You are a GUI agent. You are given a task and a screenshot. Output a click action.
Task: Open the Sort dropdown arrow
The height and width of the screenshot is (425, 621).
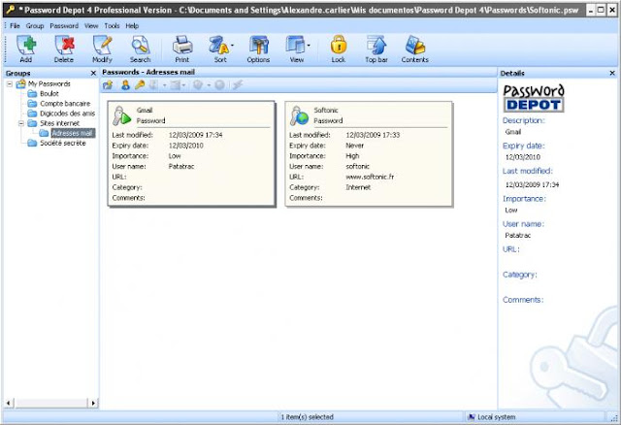point(232,46)
